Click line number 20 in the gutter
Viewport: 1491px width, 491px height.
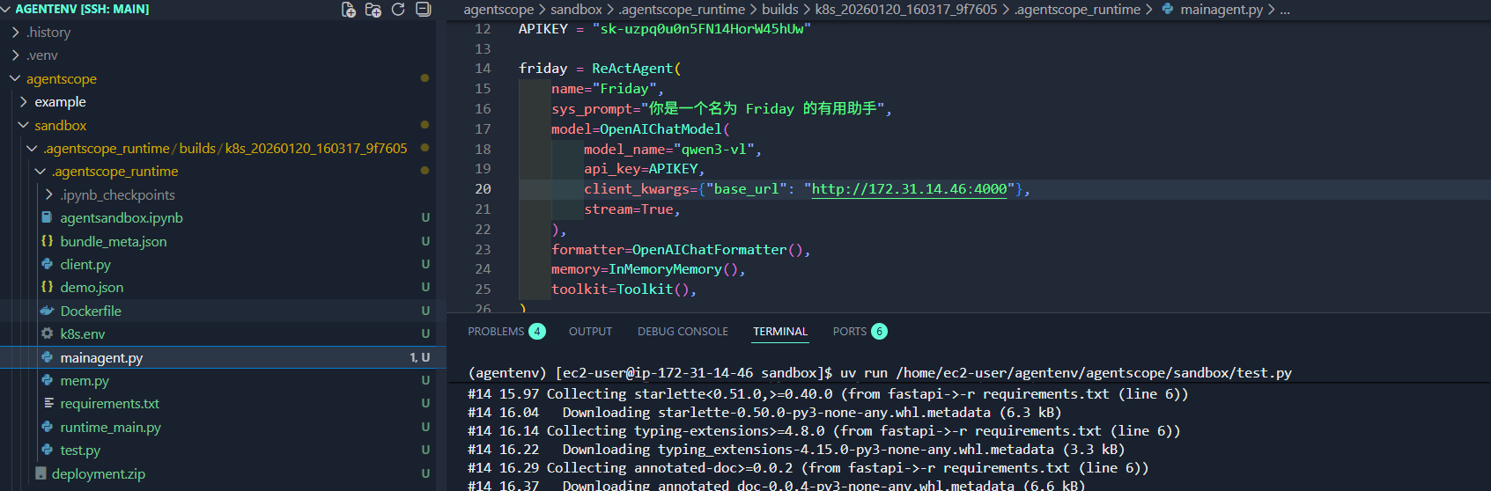[x=483, y=189]
